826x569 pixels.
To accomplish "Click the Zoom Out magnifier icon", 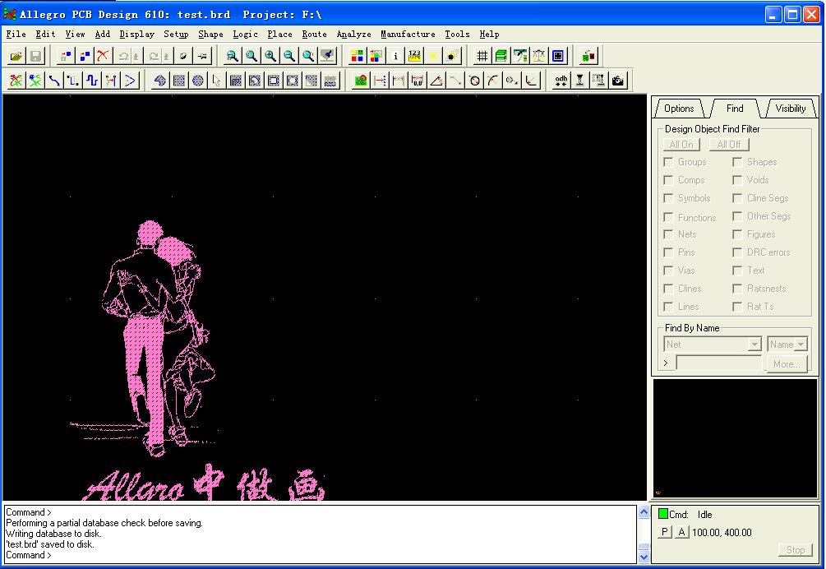I will click(289, 55).
